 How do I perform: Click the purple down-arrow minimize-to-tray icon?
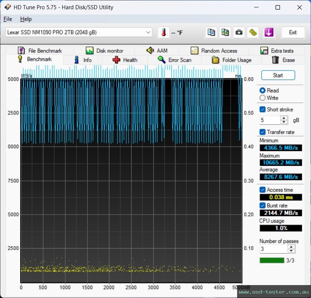pyautogui.click(x=269, y=32)
